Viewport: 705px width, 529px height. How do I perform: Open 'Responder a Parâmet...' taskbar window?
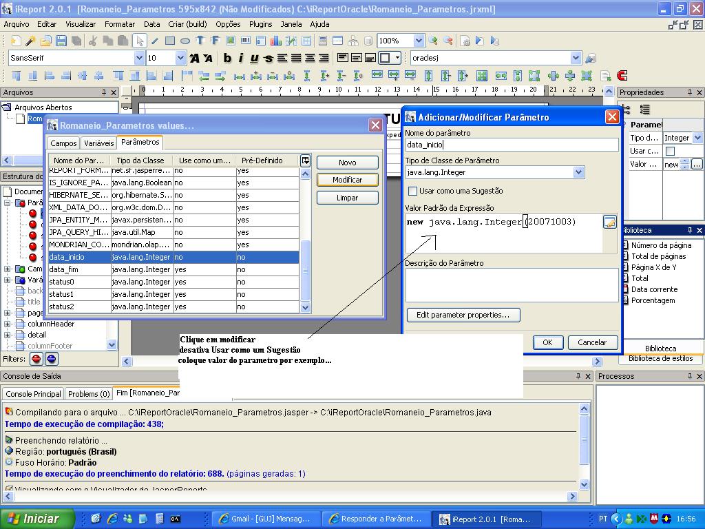pyautogui.click(x=376, y=519)
